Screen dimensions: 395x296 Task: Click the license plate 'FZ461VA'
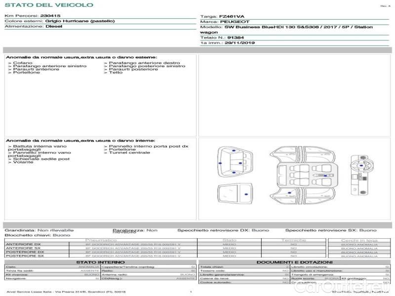click(x=232, y=17)
